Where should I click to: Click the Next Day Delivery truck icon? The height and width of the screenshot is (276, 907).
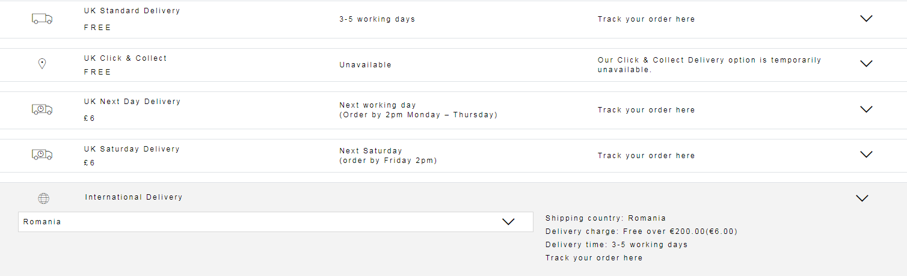[x=42, y=109]
